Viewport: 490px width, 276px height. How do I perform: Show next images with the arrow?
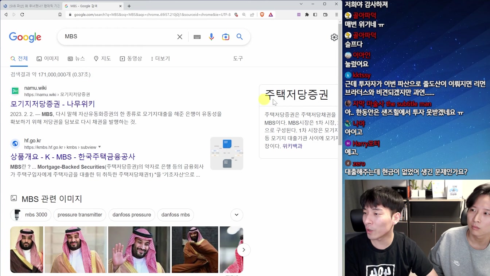[244, 250]
